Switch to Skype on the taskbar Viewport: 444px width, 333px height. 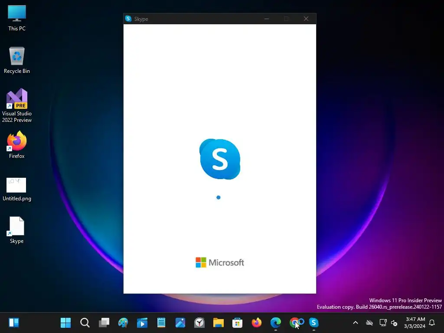click(314, 323)
